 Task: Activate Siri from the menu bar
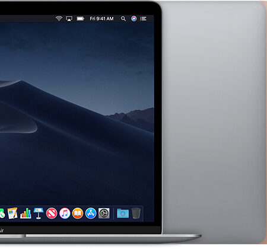(134, 18)
